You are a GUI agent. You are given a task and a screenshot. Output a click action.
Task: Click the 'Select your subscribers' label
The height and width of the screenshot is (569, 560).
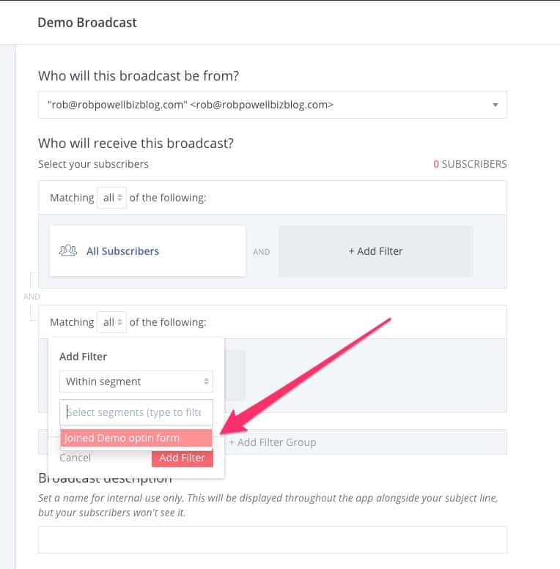pyautogui.click(x=93, y=164)
